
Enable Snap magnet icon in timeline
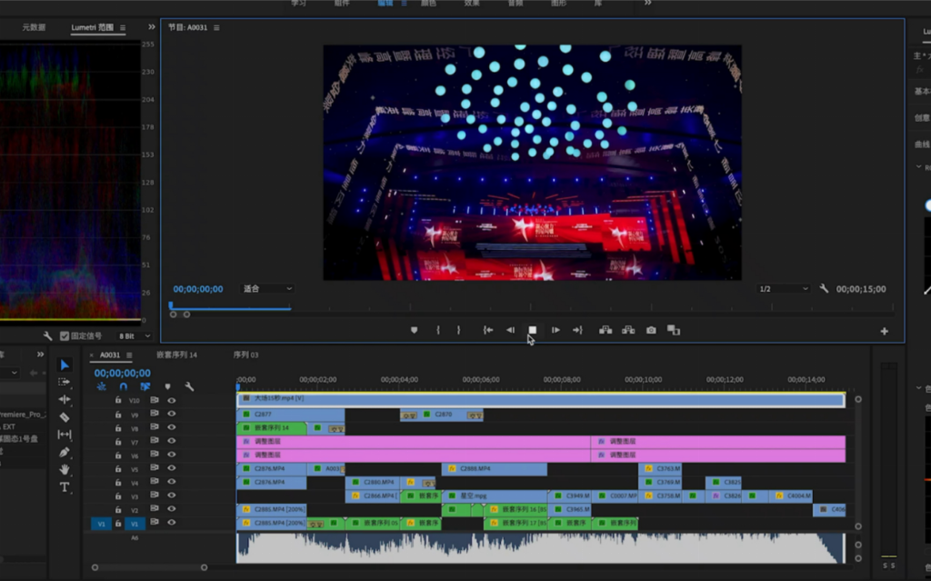[124, 386]
